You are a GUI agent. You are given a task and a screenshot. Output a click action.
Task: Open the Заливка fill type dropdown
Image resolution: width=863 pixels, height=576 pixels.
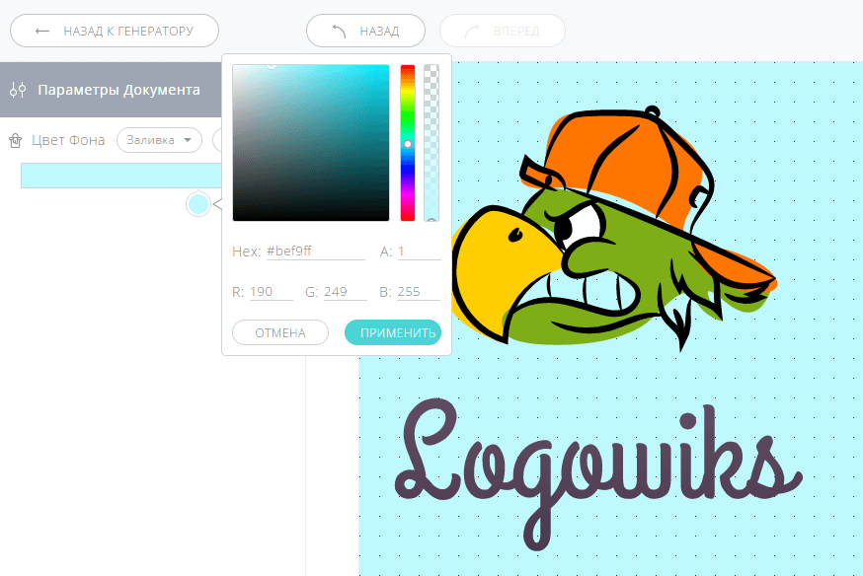[159, 140]
